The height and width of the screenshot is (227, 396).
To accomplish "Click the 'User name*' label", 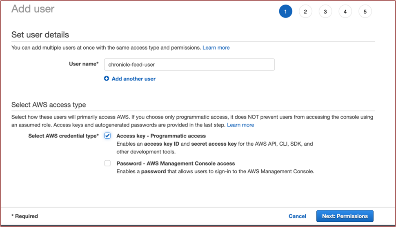I will 84,64.
